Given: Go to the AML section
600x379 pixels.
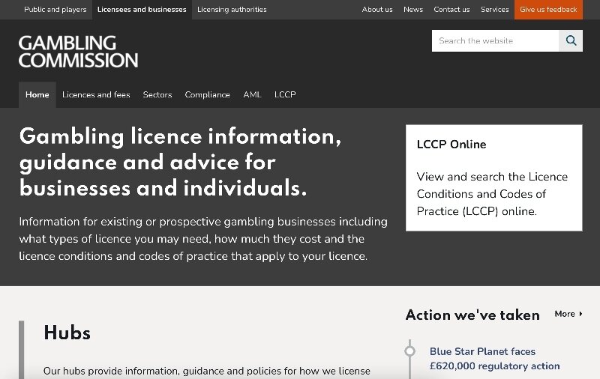Looking at the screenshot, I should [x=252, y=94].
